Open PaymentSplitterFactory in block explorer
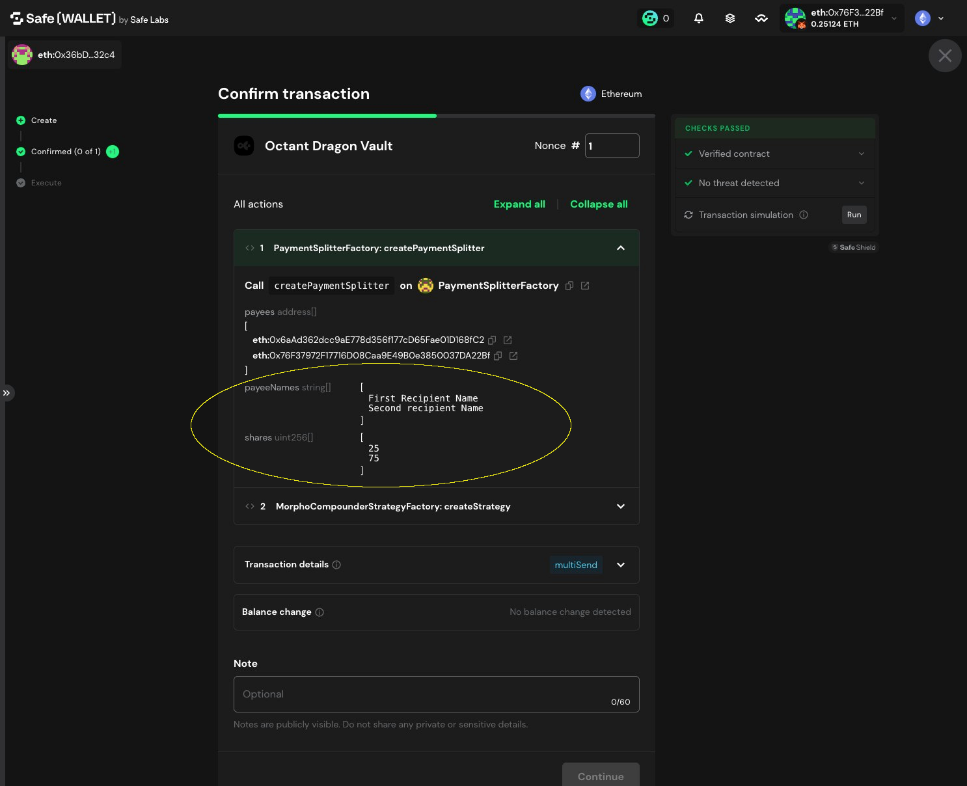The image size is (967, 786). click(585, 286)
